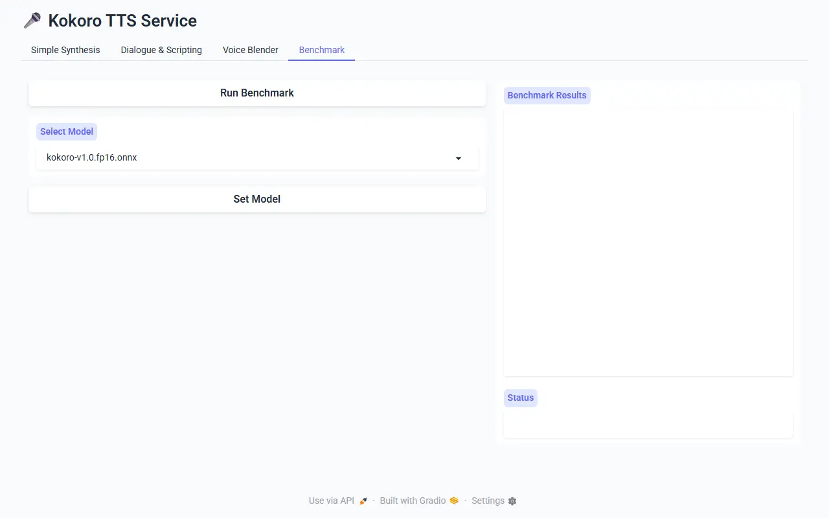Select the Benchmark tab
Viewport: 829px width, 518px height.
[322, 50]
